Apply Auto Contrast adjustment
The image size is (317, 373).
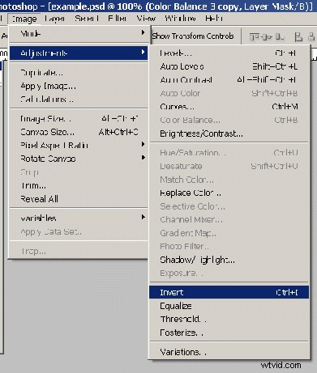tap(229, 80)
